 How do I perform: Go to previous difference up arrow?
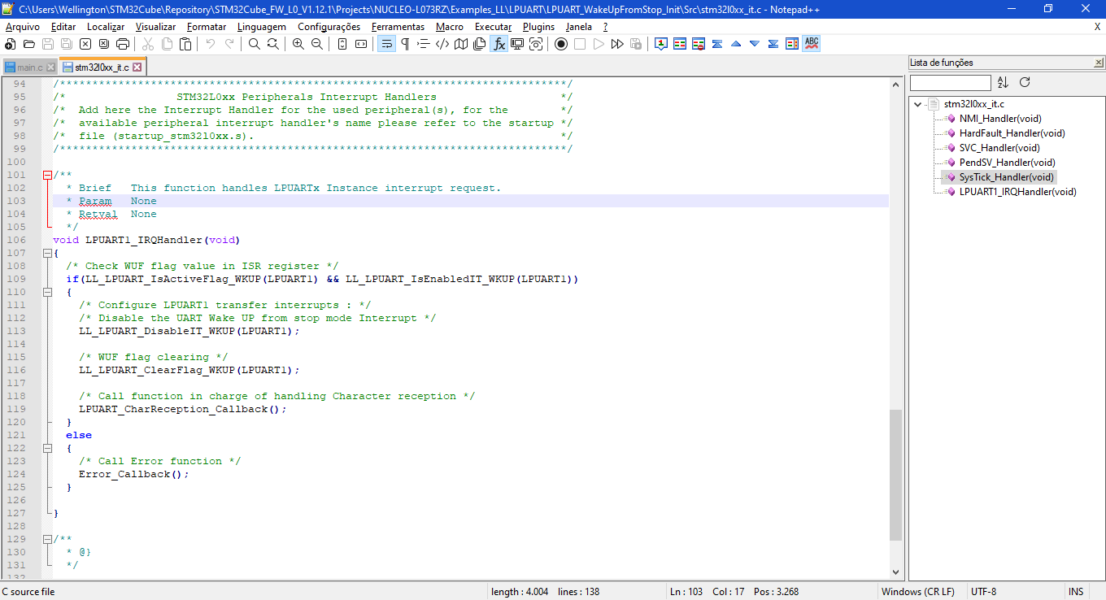click(736, 44)
